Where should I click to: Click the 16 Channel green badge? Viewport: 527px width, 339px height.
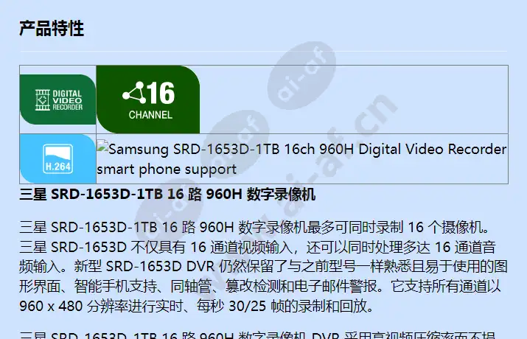[148, 99]
